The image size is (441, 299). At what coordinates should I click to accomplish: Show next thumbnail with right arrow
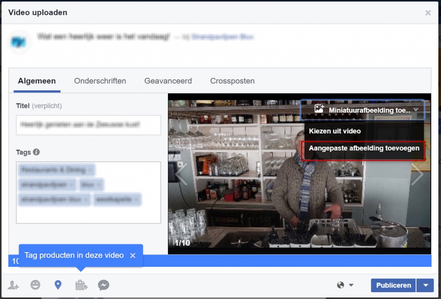click(x=417, y=174)
